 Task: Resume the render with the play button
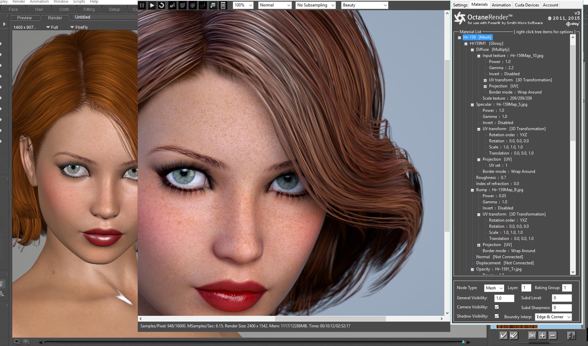152,5
